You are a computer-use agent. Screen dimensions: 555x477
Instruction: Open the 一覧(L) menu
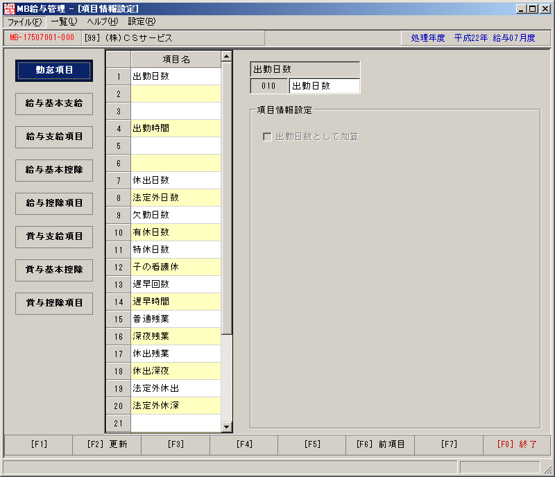pos(64,21)
